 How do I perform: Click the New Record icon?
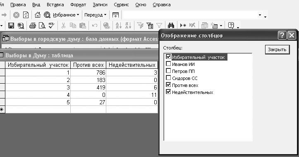(183, 26)
